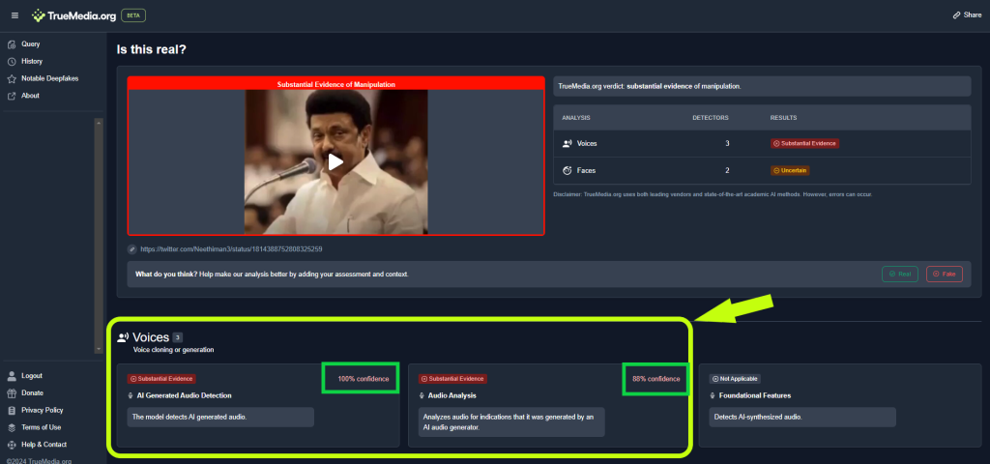The height and width of the screenshot is (464, 990).
Task: Click the BETA badge
Action: (x=133, y=15)
